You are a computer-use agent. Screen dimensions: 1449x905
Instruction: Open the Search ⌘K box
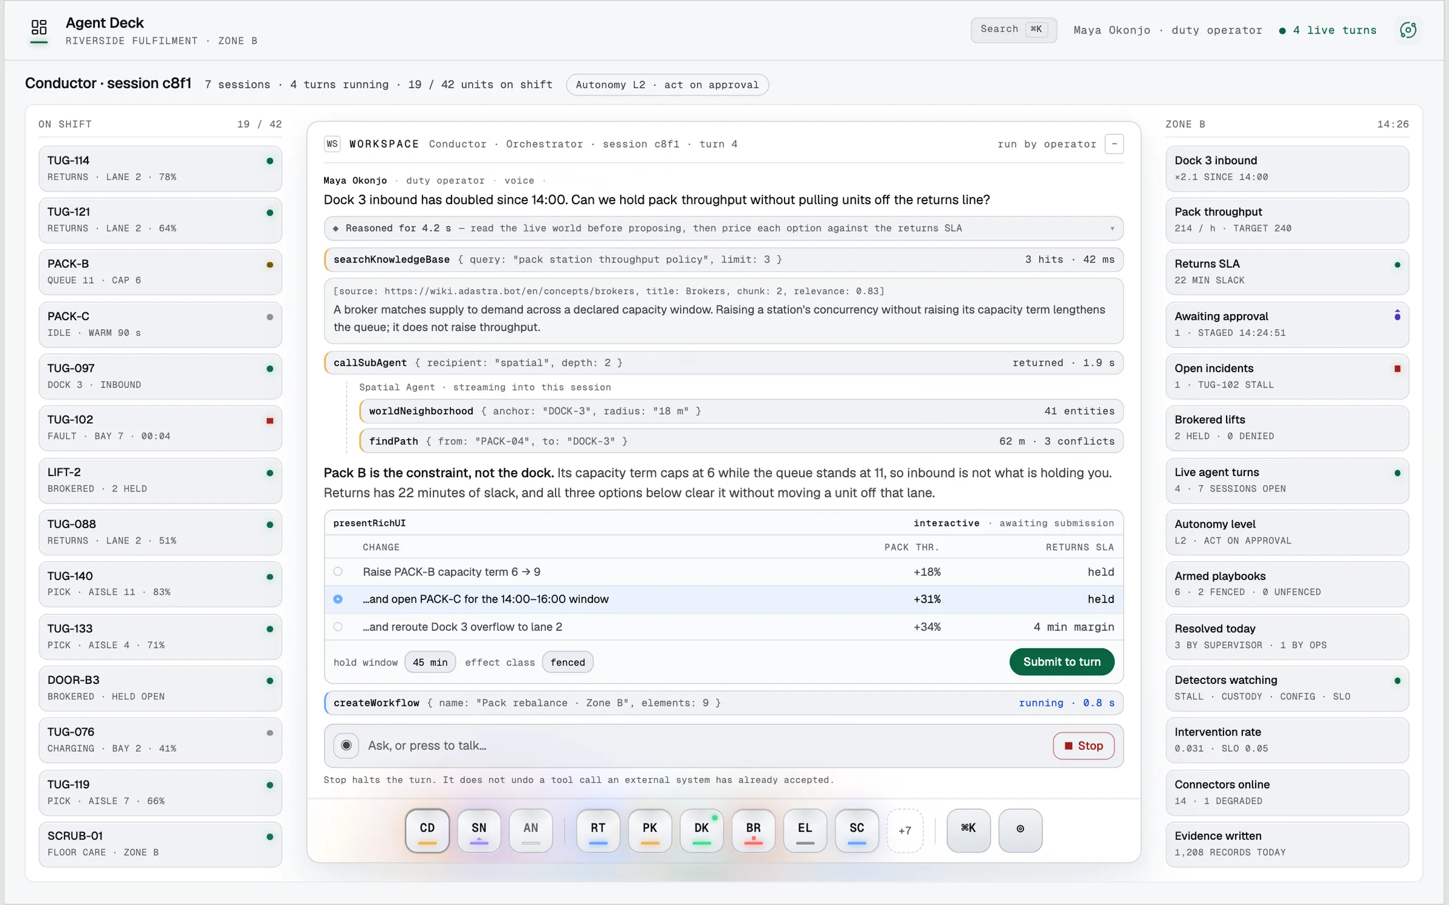[1013, 29]
